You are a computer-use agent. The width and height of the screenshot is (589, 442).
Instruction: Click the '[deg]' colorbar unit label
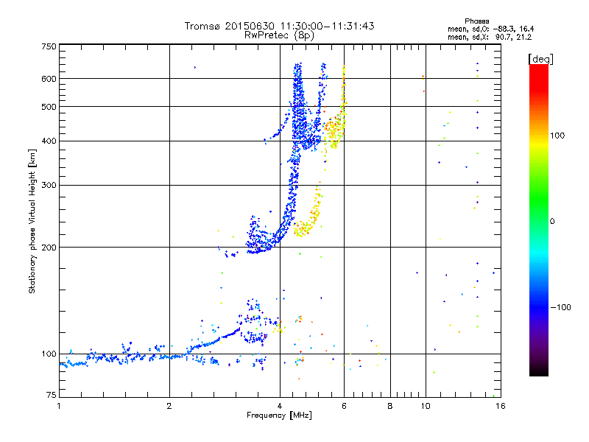(x=540, y=59)
